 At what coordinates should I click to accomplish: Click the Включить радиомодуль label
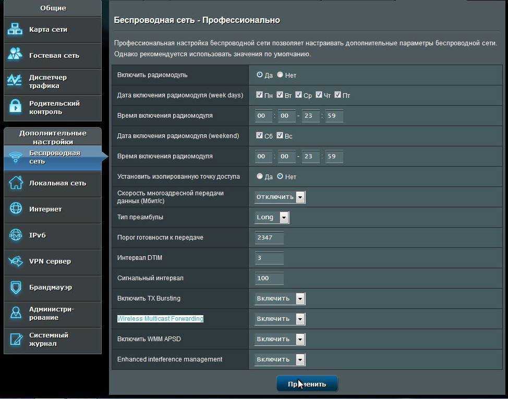[x=152, y=75]
